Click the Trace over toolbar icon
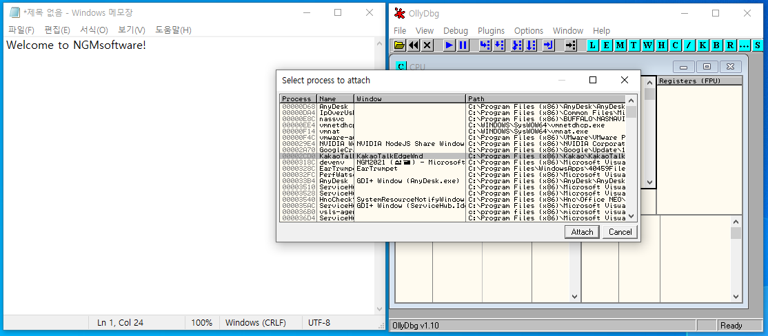This screenshot has width=768, height=336. [x=531, y=45]
